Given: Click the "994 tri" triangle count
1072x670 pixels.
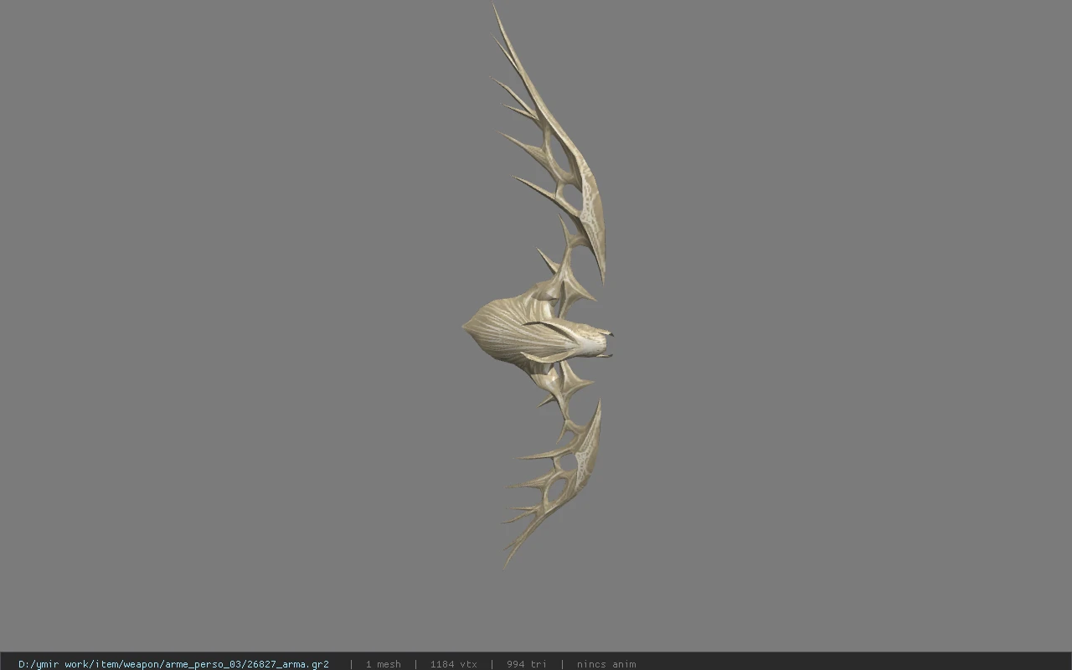Looking at the screenshot, I should pos(526,664).
